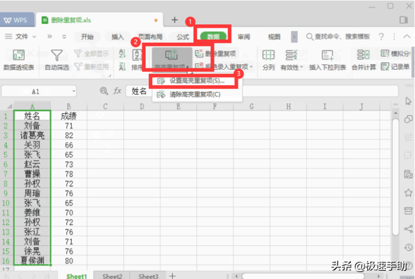Viewport: 415px width, 279px height.
Task: Click 删除重复项 remove duplicates
Action: [x=215, y=54]
